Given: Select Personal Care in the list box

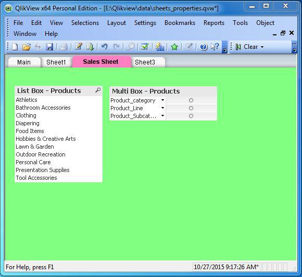Looking at the screenshot, I should pos(58,162).
